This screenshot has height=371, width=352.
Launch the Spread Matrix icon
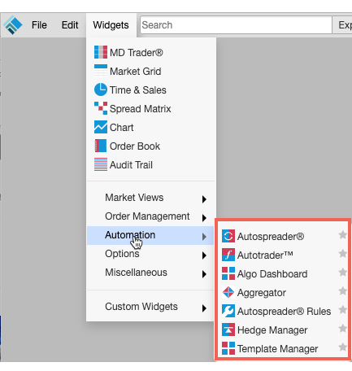tap(101, 108)
